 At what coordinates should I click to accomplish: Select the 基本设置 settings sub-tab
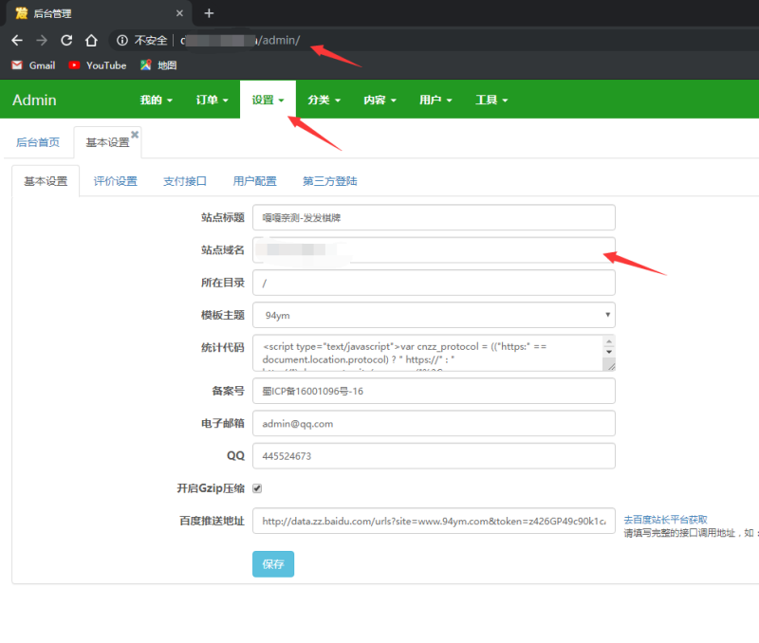click(x=46, y=181)
